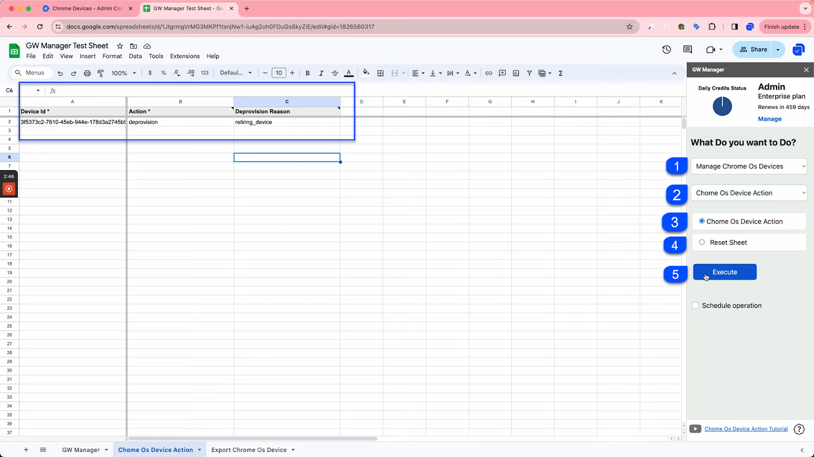Viewport: 814px width, 457px height.
Task: Open the Format menu
Action: pos(112,56)
